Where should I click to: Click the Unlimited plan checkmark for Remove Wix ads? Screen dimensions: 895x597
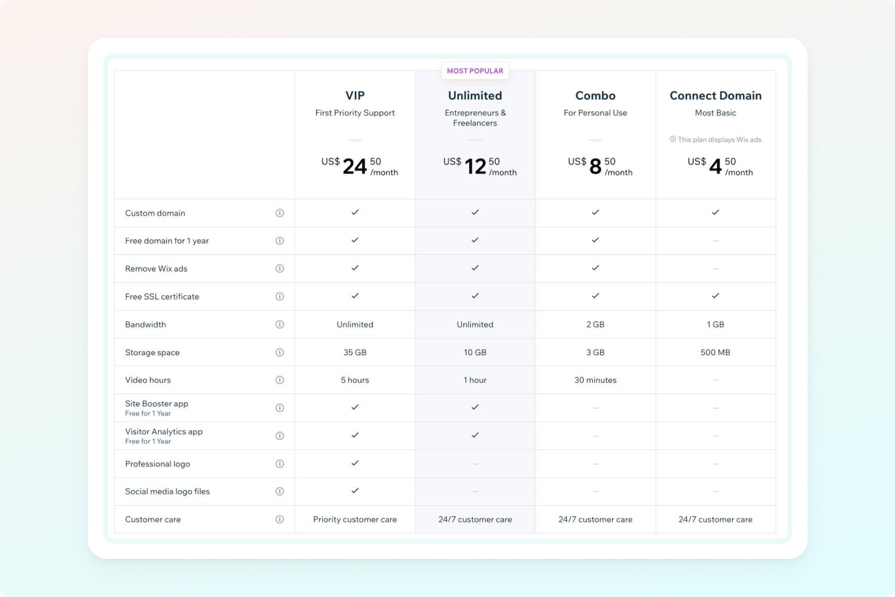pos(475,268)
